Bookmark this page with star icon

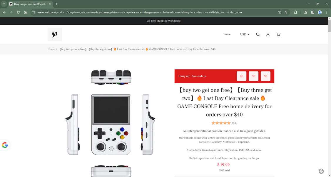tap(286, 12)
